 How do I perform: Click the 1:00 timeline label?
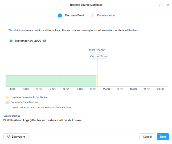[12, 89]
